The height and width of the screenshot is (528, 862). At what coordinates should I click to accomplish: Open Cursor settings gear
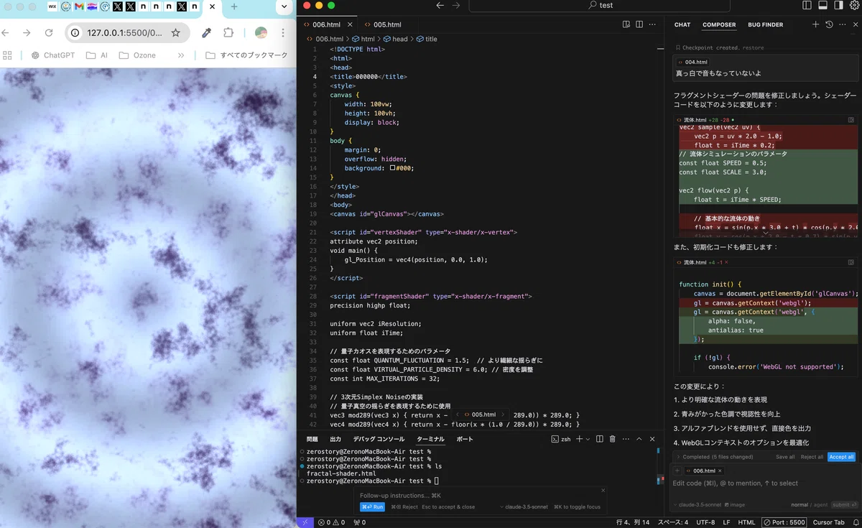pyautogui.click(x=854, y=5)
